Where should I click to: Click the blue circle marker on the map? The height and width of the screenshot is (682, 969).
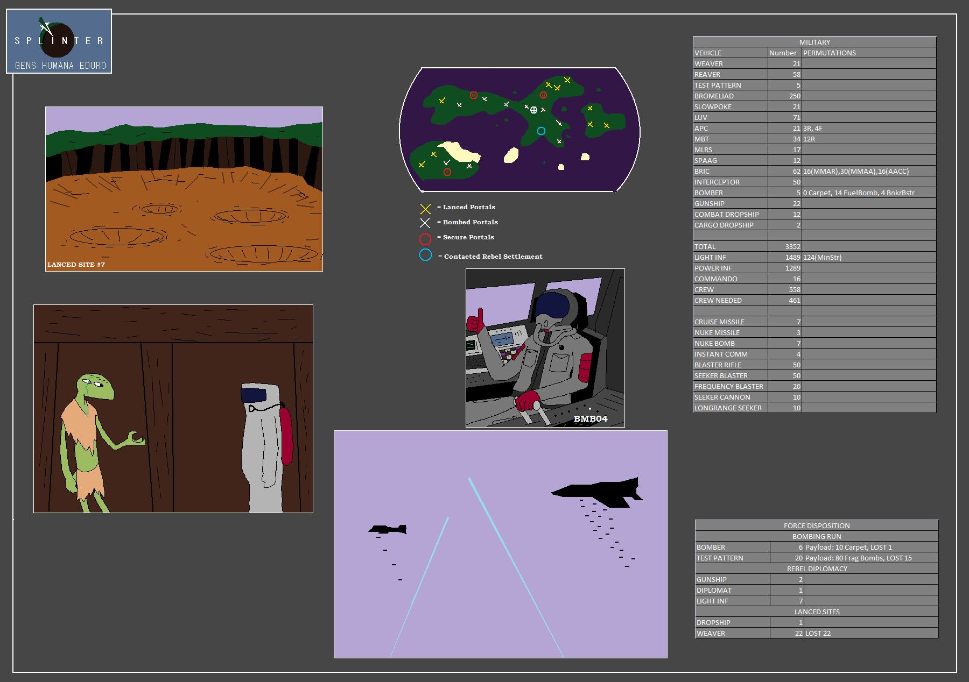[541, 131]
